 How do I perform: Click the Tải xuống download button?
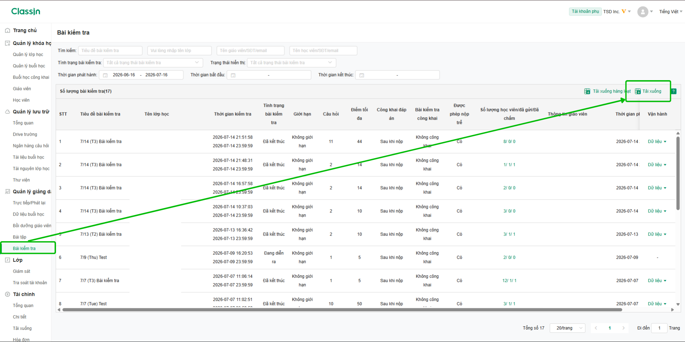[x=648, y=91]
